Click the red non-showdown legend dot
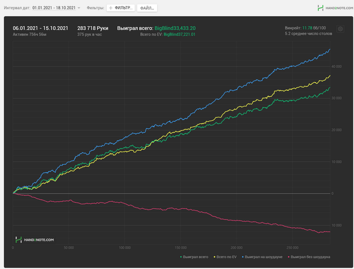The height and width of the screenshot is (269, 354). (289, 257)
